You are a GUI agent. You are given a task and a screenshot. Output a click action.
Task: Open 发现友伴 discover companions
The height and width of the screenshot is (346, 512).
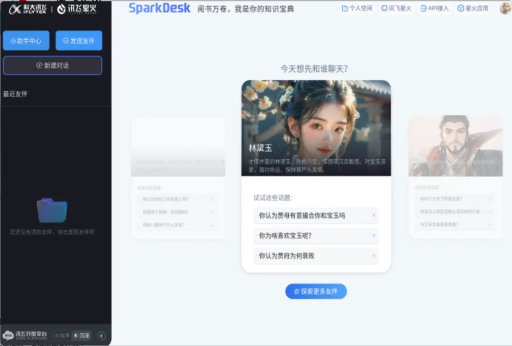[x=79, y=40]
